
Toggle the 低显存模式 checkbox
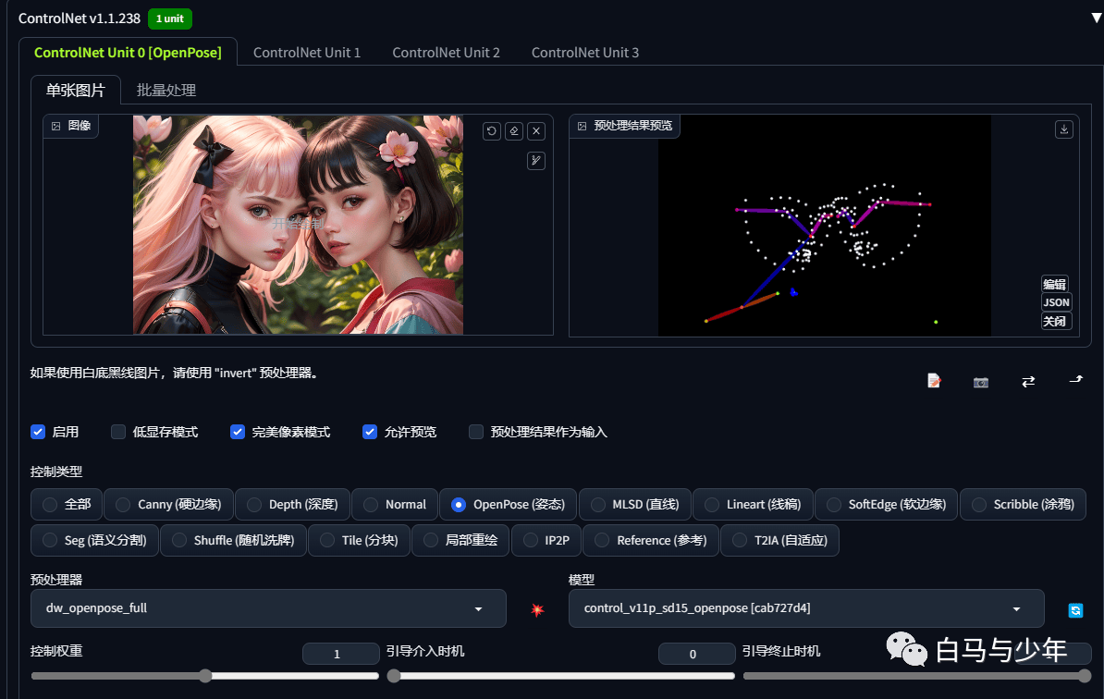tap(118, 432)
